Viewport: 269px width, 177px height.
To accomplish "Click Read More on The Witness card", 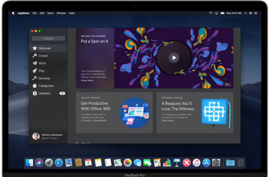I will 168,121.
